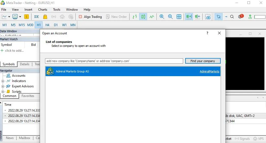Click the New Order button
Screen dimensions: 266x143
116,17
